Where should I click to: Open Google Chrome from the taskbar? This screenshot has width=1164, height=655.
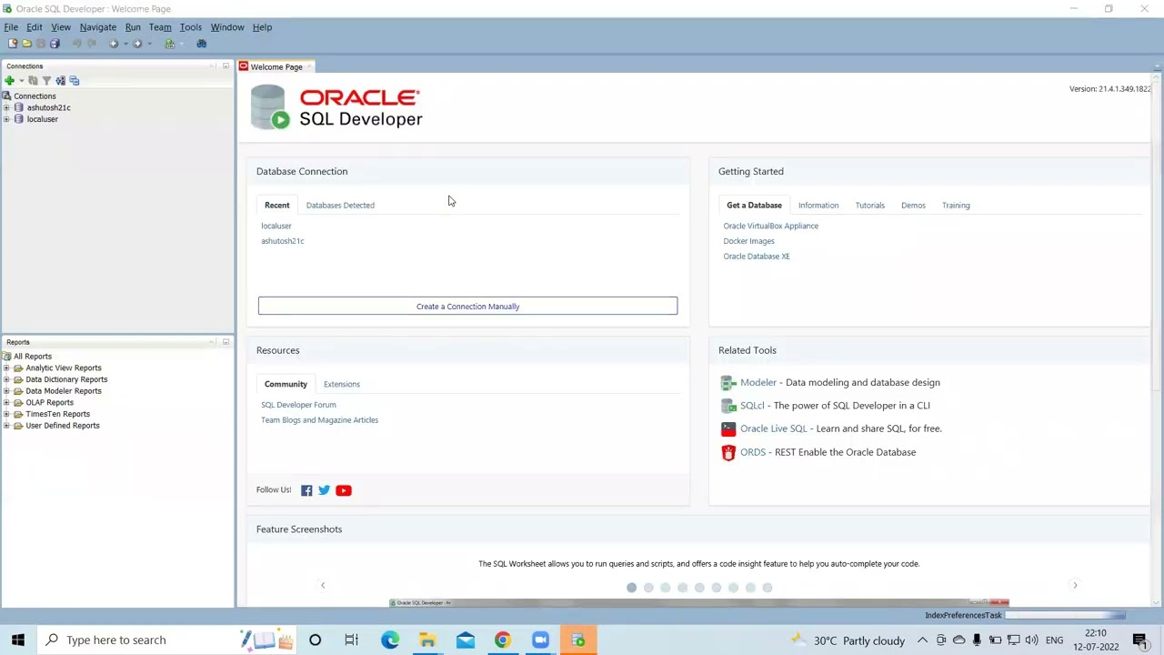coord(502,640)
